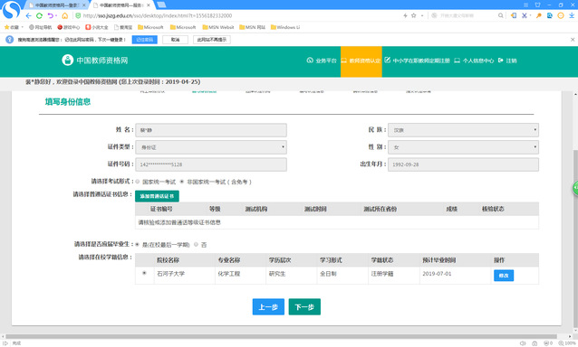Click the green refresh page icon
The height and width of the screenshot is (347, 578).
click(39, 15)
